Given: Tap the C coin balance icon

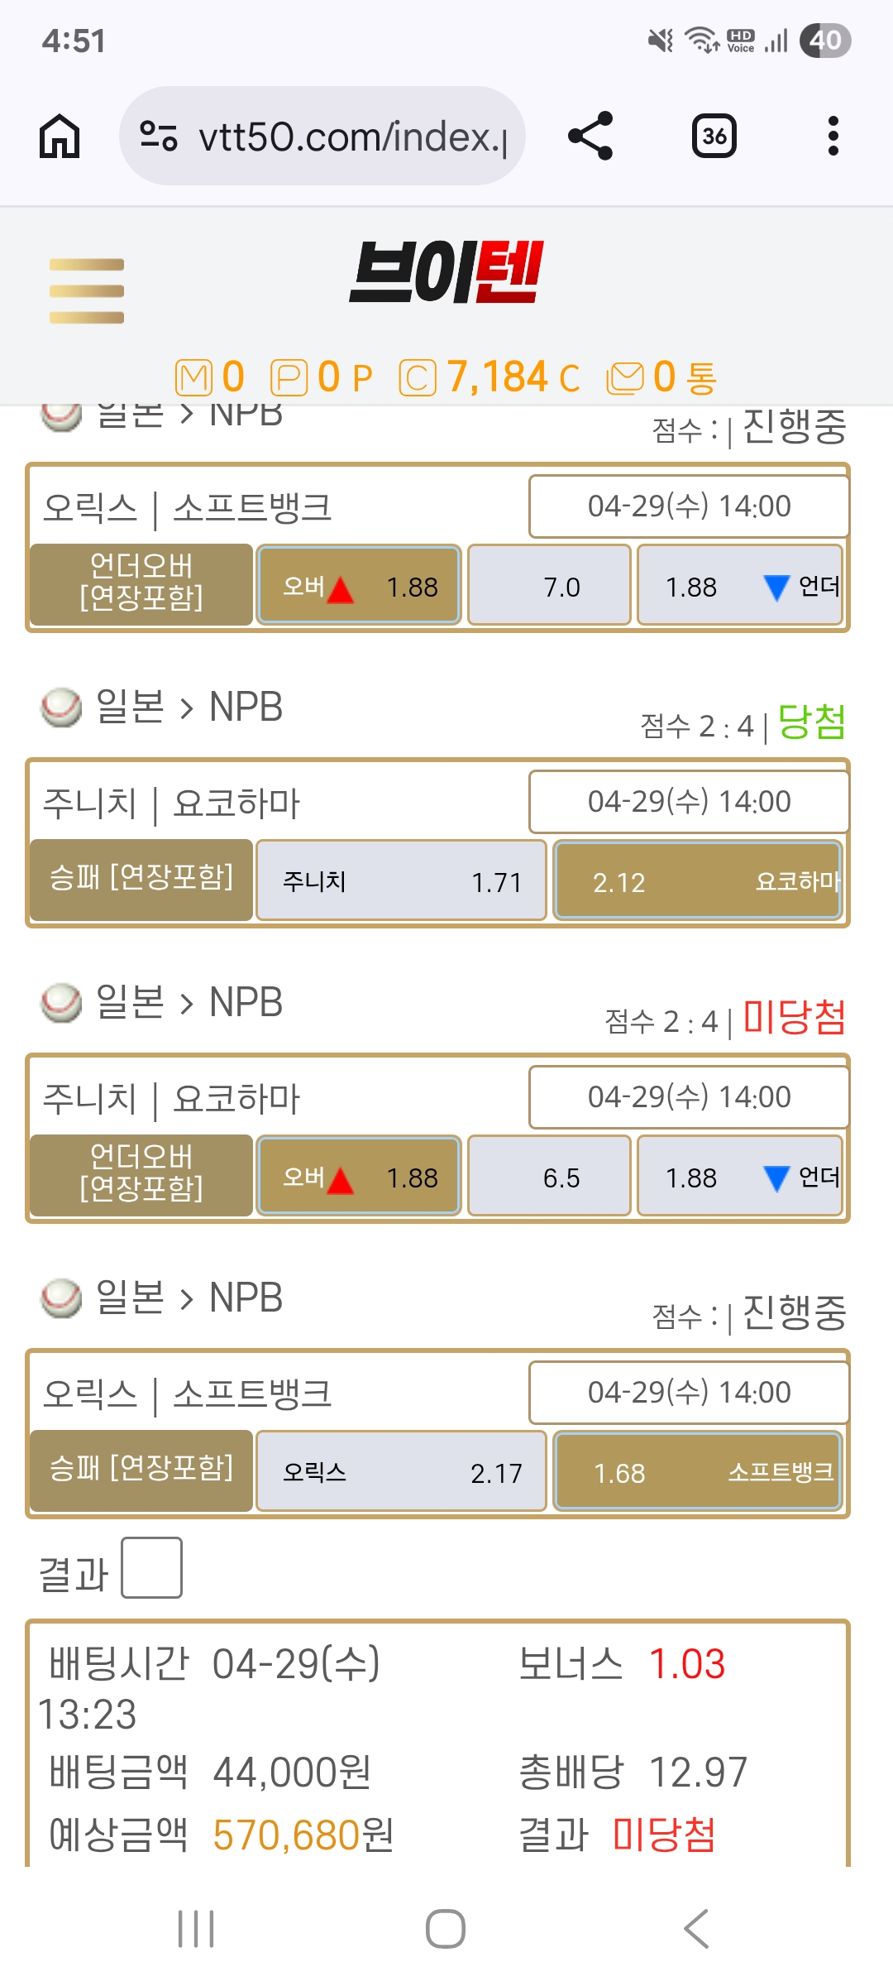Looking at the screenshot, I should (418, 378).
